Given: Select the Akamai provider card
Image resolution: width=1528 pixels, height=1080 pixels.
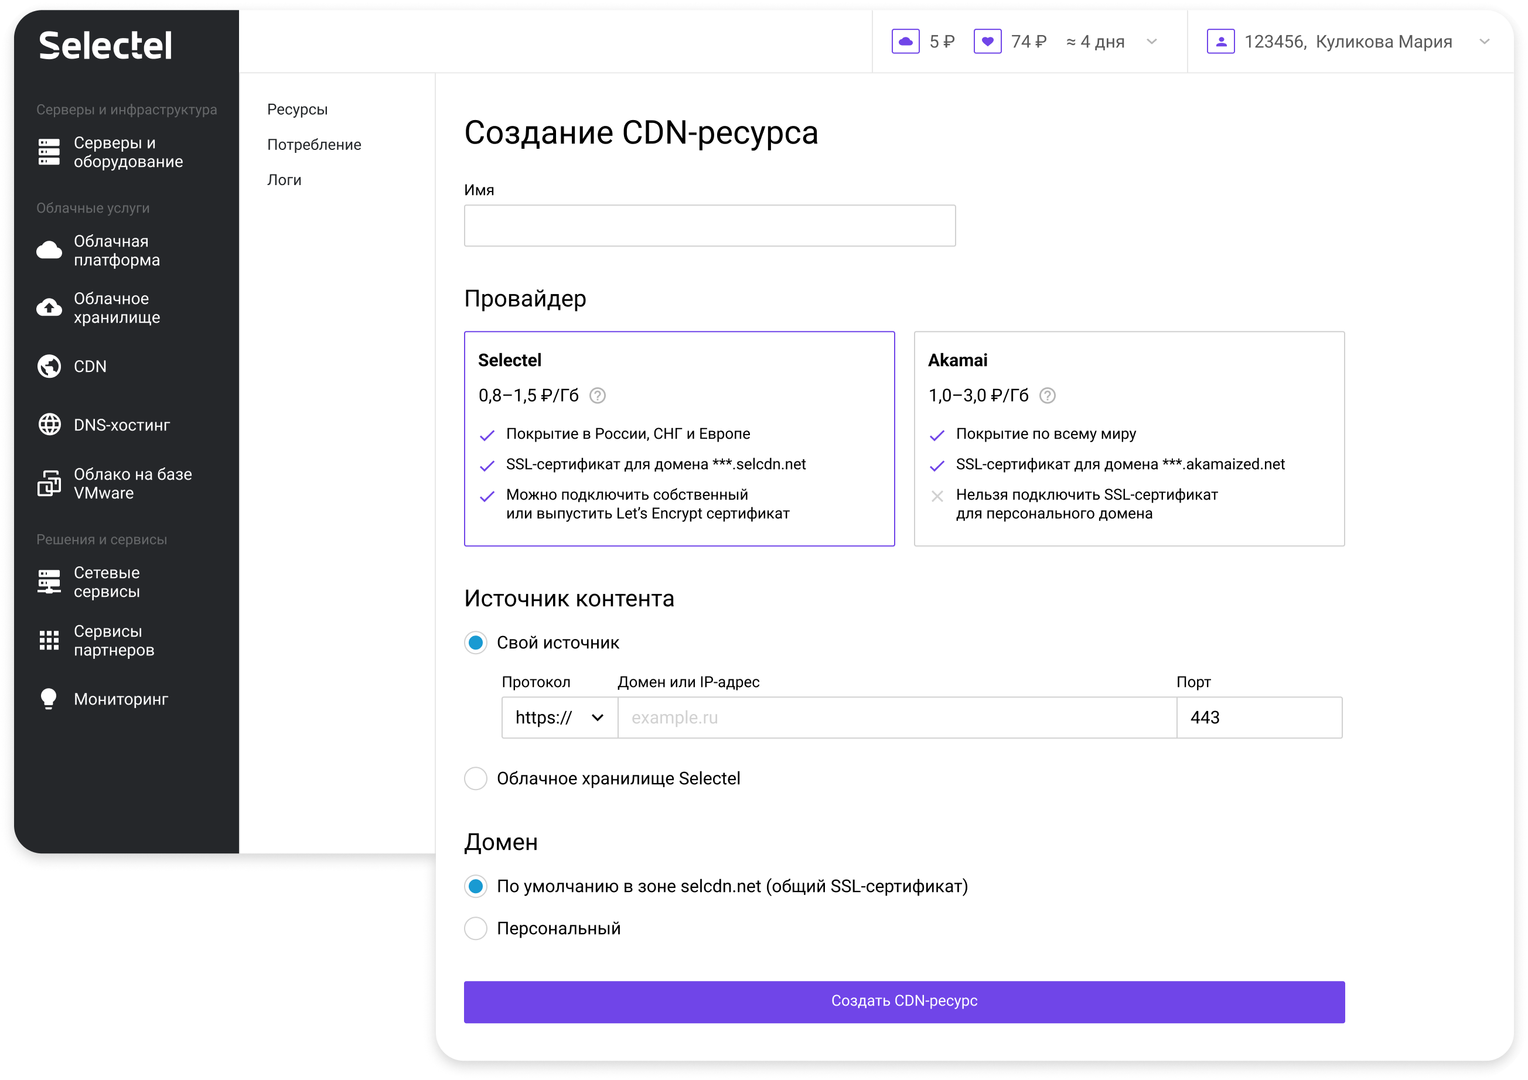Looking at the screenshot, I should 1130,439.
